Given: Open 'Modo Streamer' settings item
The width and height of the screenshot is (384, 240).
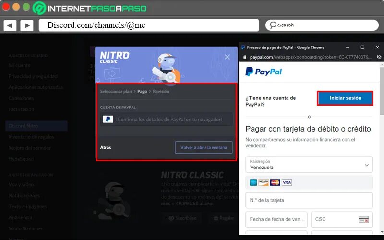Looking at the screenshot, I should [x=25, y=229].
